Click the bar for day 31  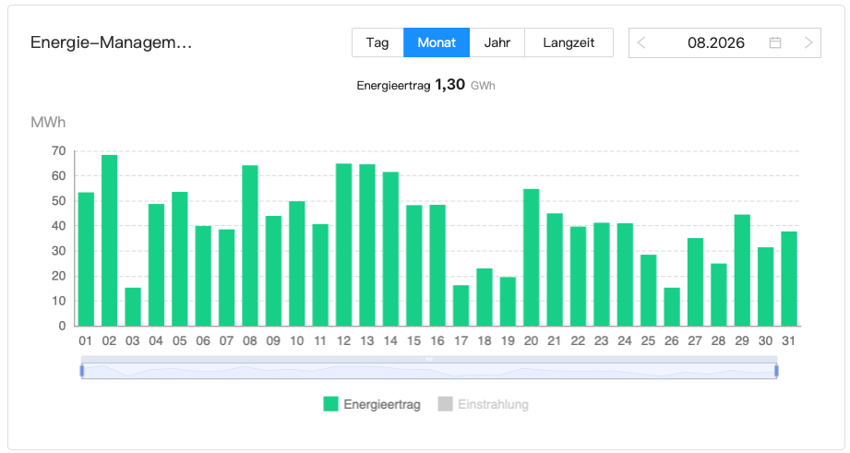[x=789, y=279]
